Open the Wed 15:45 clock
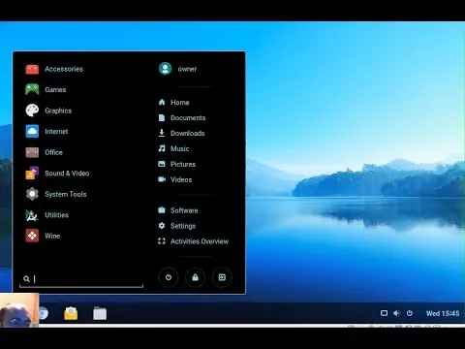The height and width of the screenshot is (349, 465). 443,313
